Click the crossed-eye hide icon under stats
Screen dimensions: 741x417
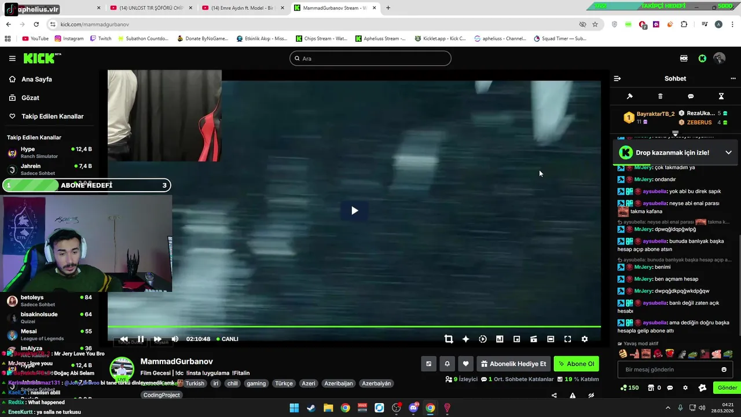pos(591,396)
